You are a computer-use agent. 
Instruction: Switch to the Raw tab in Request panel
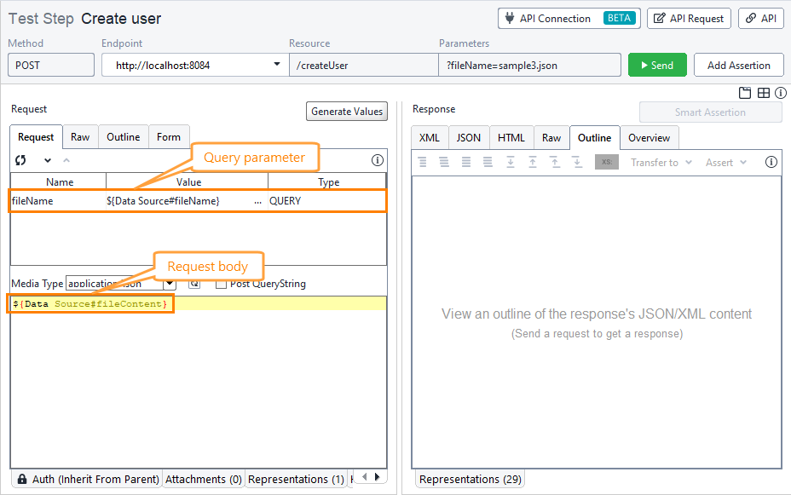80,136
